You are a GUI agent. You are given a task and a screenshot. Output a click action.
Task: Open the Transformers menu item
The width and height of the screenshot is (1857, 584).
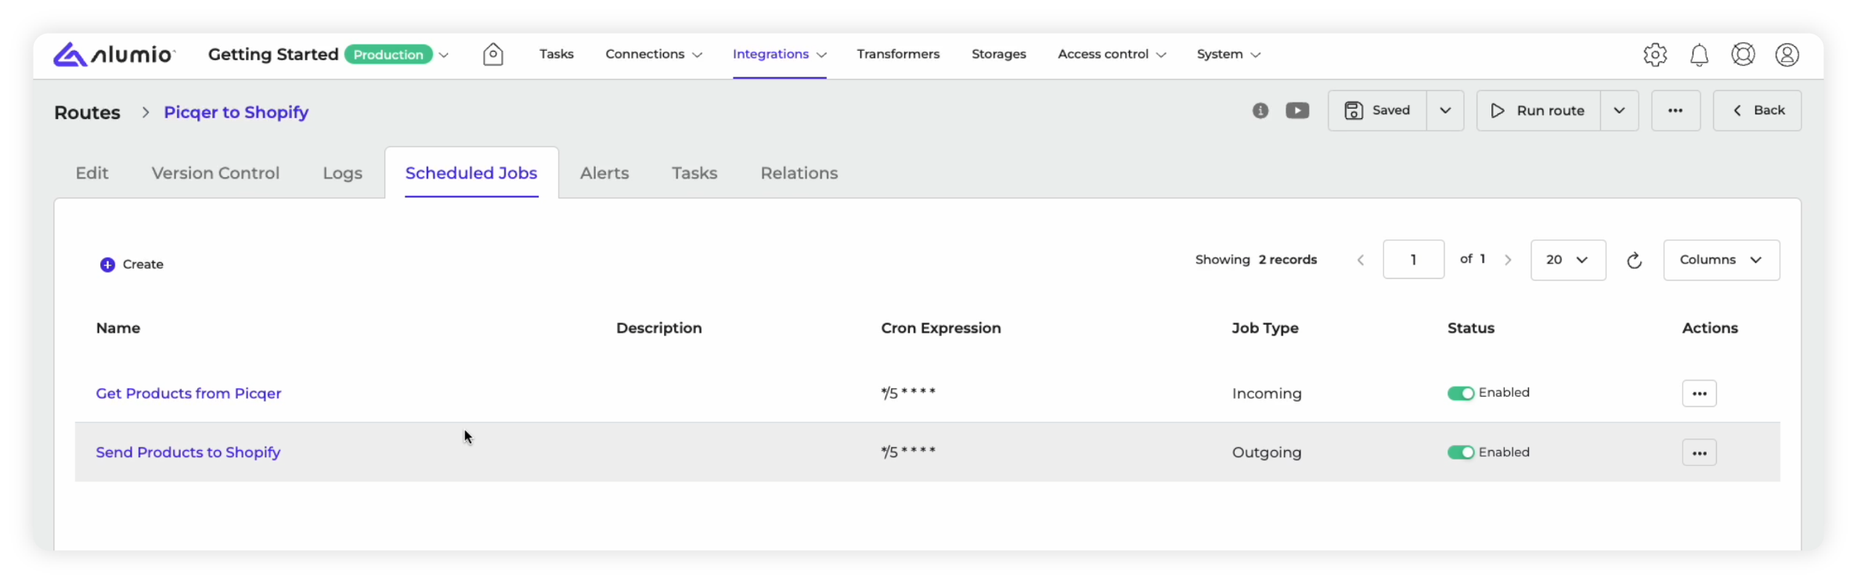coord(898,54)
